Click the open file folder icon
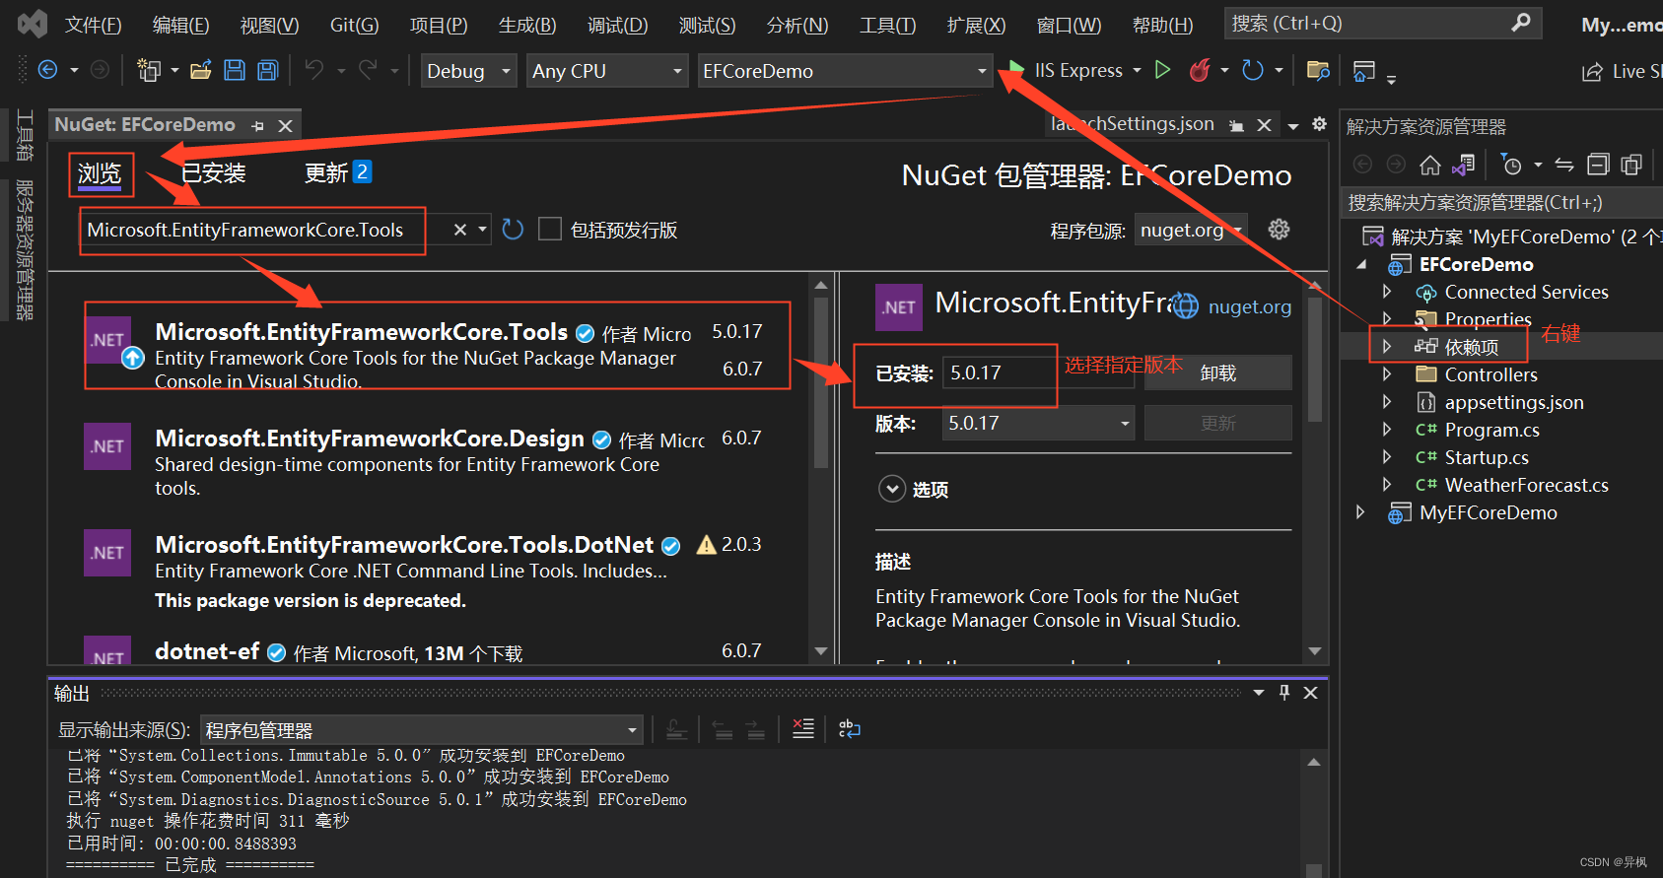Image resolution: width=1663 pixels, height=878 pixels. click(x=201, y=70)
